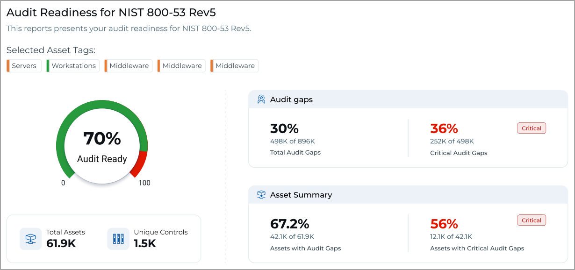The width and height of the screenshot is (575, 270).
Task: Click the Unique Controls sliders icon
Action: (118, 239)
